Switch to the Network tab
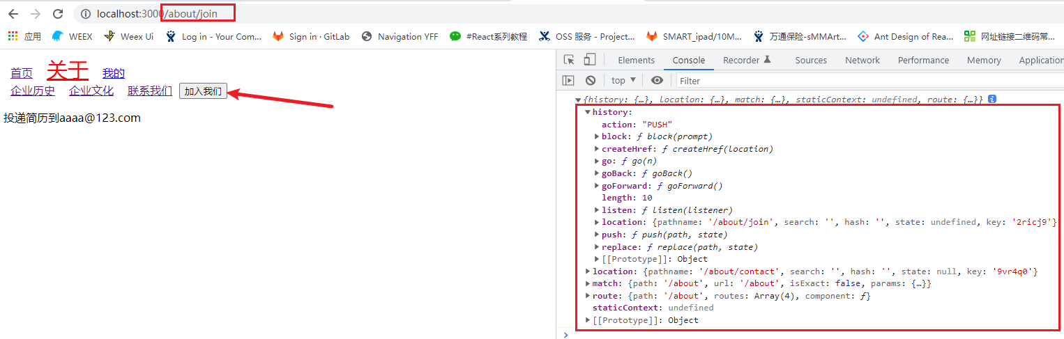 tap(862, 61)
